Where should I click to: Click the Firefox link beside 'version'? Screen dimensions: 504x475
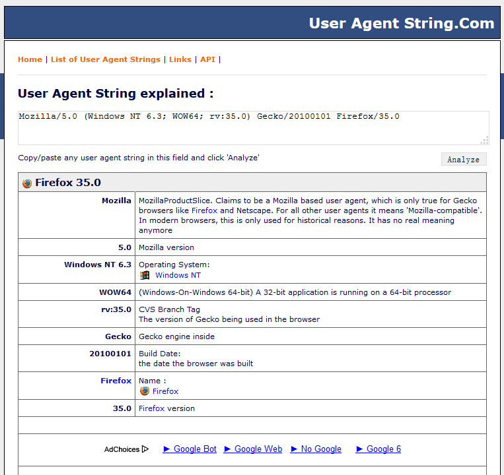pos(152,408)
